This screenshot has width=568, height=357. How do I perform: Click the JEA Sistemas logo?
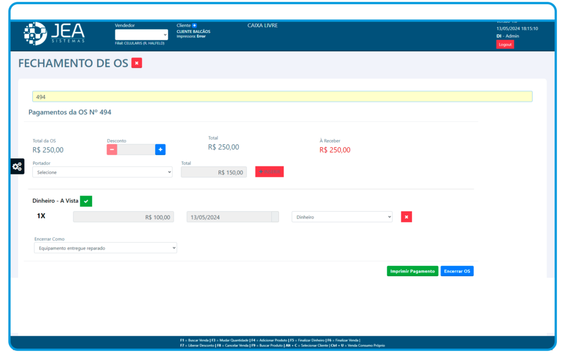pyautogui.click(x=54, y=33)
